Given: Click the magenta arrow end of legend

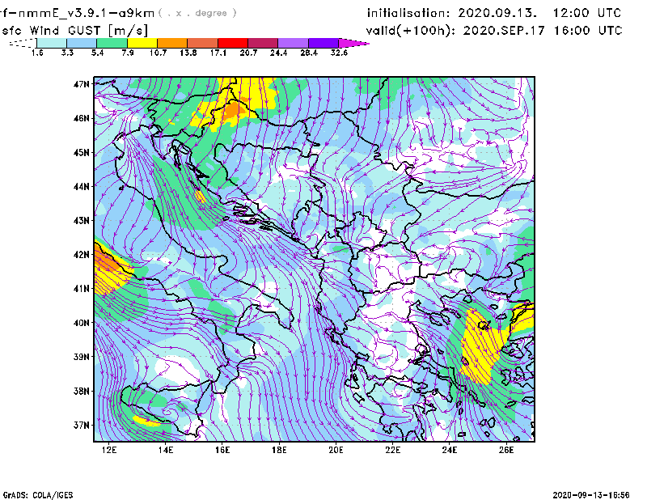Looking at the screenshot, I should 353,43.
